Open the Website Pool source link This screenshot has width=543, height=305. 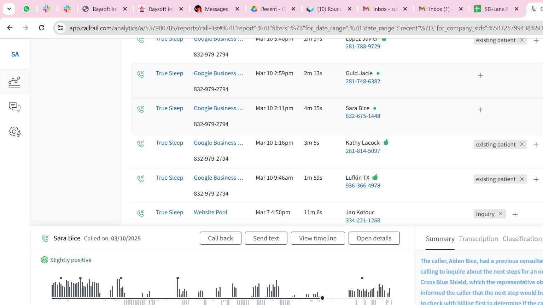(x=210, y=212)
